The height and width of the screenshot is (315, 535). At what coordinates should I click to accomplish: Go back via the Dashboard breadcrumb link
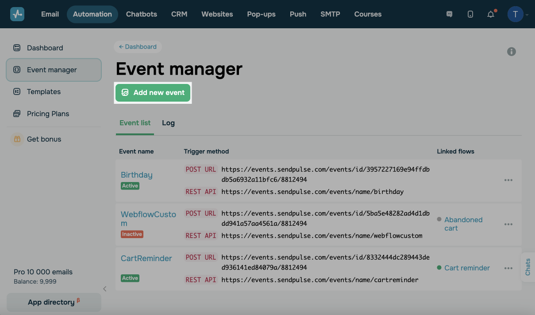(x=138, y=47)
